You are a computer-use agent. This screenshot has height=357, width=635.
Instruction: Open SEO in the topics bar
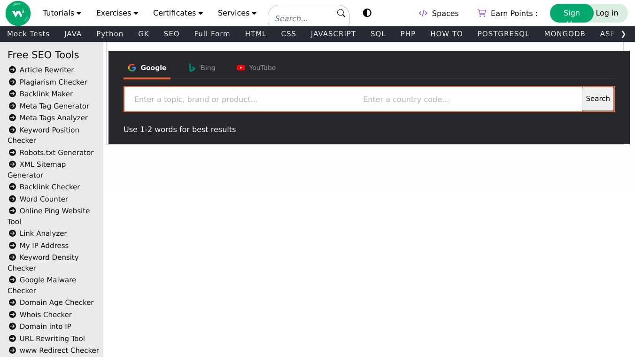click(x=171, y=34)
